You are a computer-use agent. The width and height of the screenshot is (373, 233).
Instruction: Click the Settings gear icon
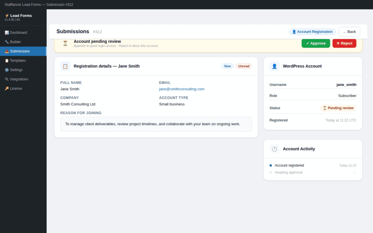(x=7, y=70)
